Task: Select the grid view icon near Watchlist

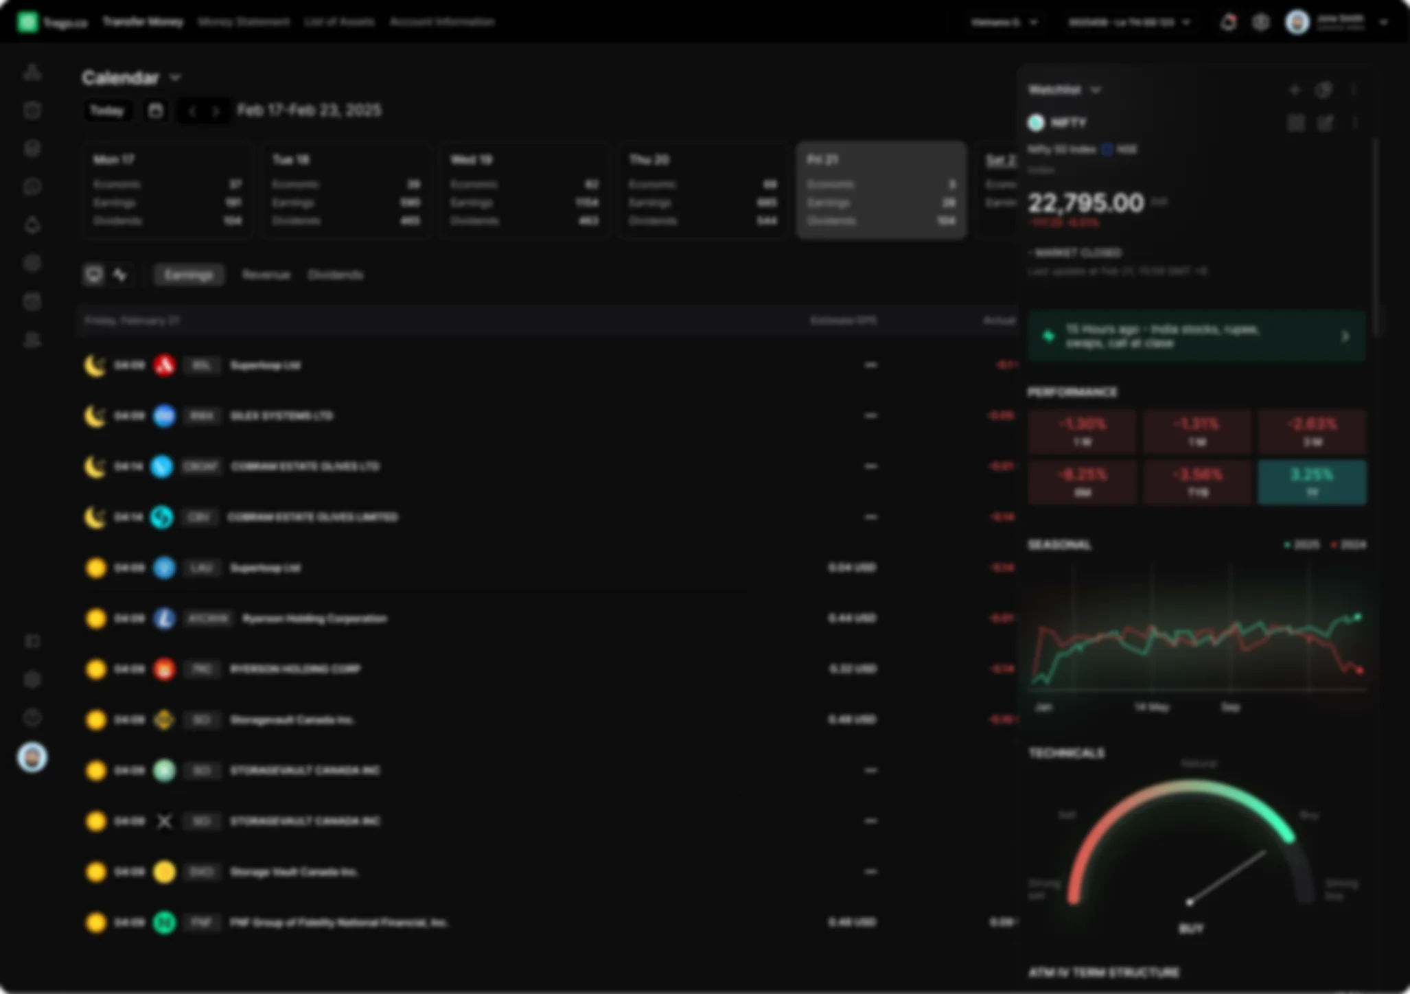Action: [x=1297, y=122]
